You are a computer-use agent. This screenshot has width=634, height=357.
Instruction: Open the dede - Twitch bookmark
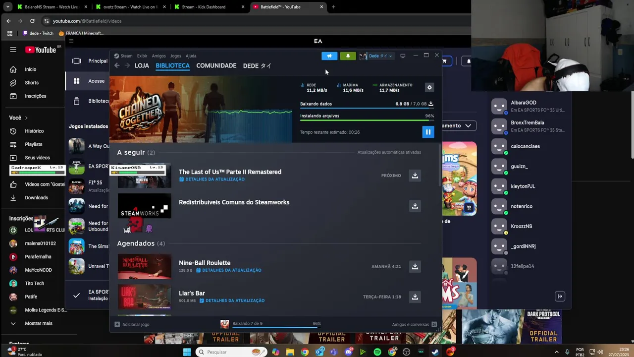point(38,33)
